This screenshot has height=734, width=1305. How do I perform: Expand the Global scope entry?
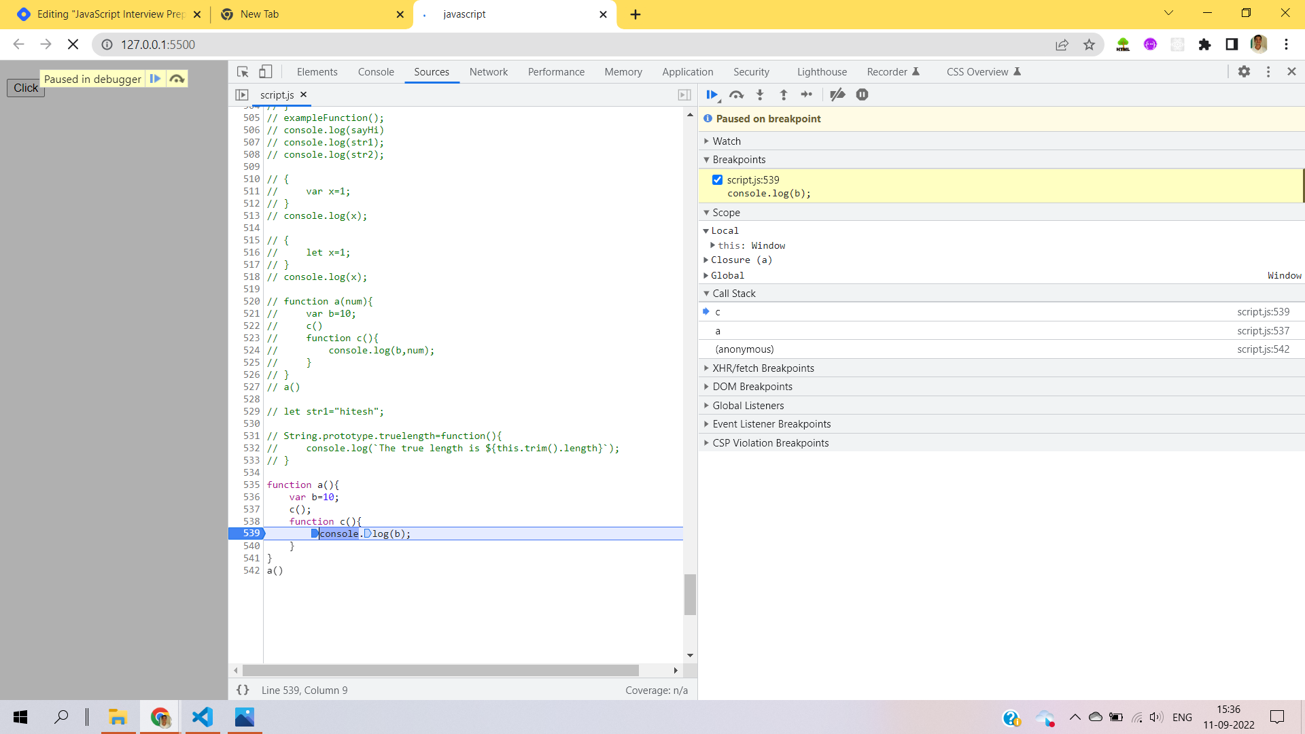727,276
